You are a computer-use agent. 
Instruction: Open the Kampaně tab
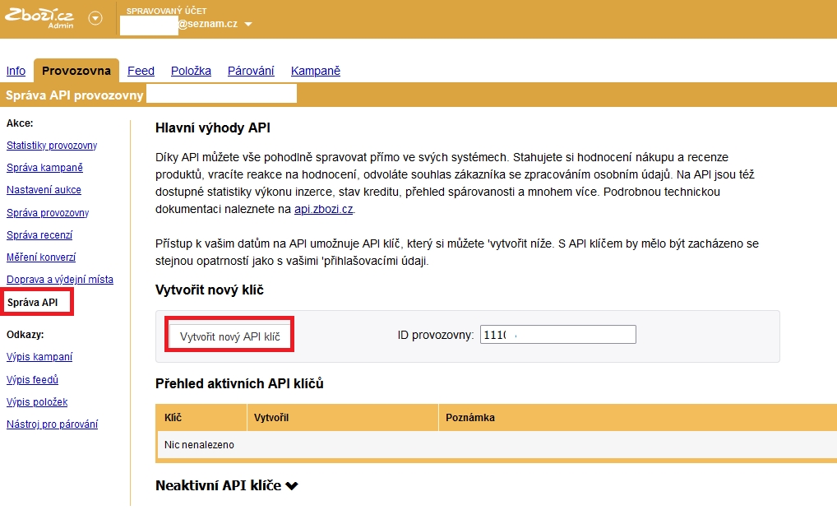(315, 71)
